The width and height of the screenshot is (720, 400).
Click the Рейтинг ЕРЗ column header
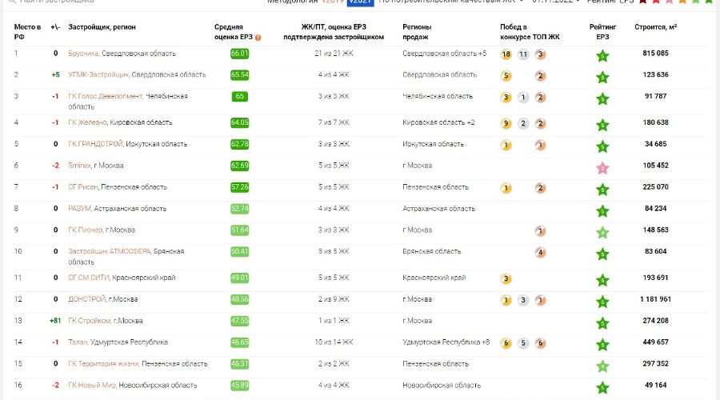(603, 32)
